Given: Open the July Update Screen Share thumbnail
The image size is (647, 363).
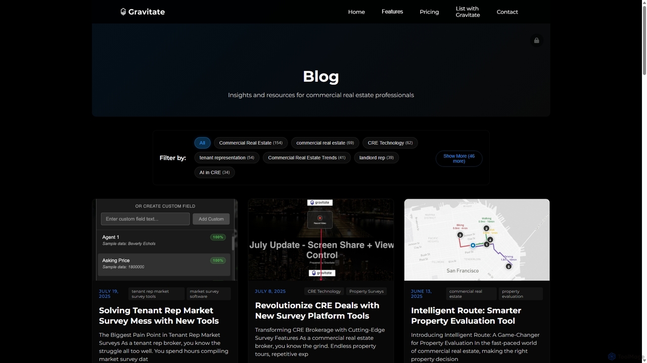Looking at the screenshot, I should coord(321,239).
